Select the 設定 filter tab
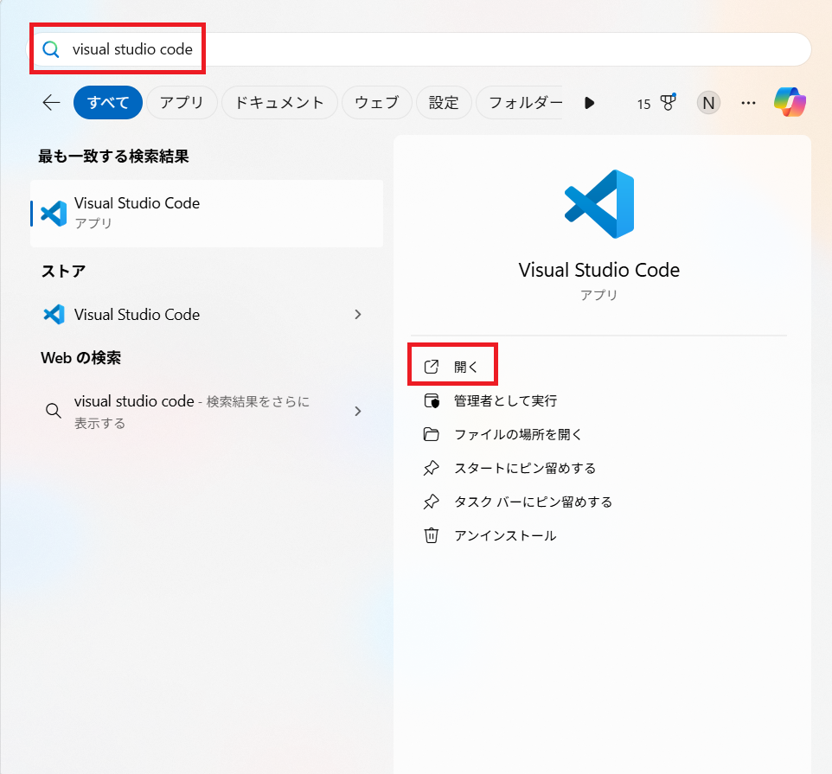832x774 pixels. [x=444, y=103]
